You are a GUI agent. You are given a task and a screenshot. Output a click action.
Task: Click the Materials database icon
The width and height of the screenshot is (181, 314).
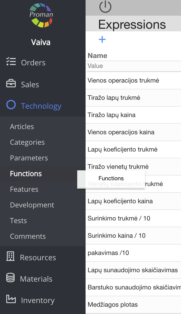10,278
